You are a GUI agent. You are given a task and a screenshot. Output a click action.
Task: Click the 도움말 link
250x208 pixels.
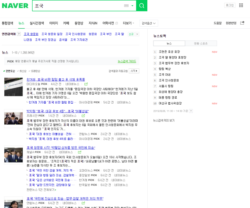(x=217, y=23)
